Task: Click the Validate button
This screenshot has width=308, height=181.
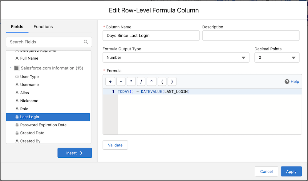Action: coord(115,145)
